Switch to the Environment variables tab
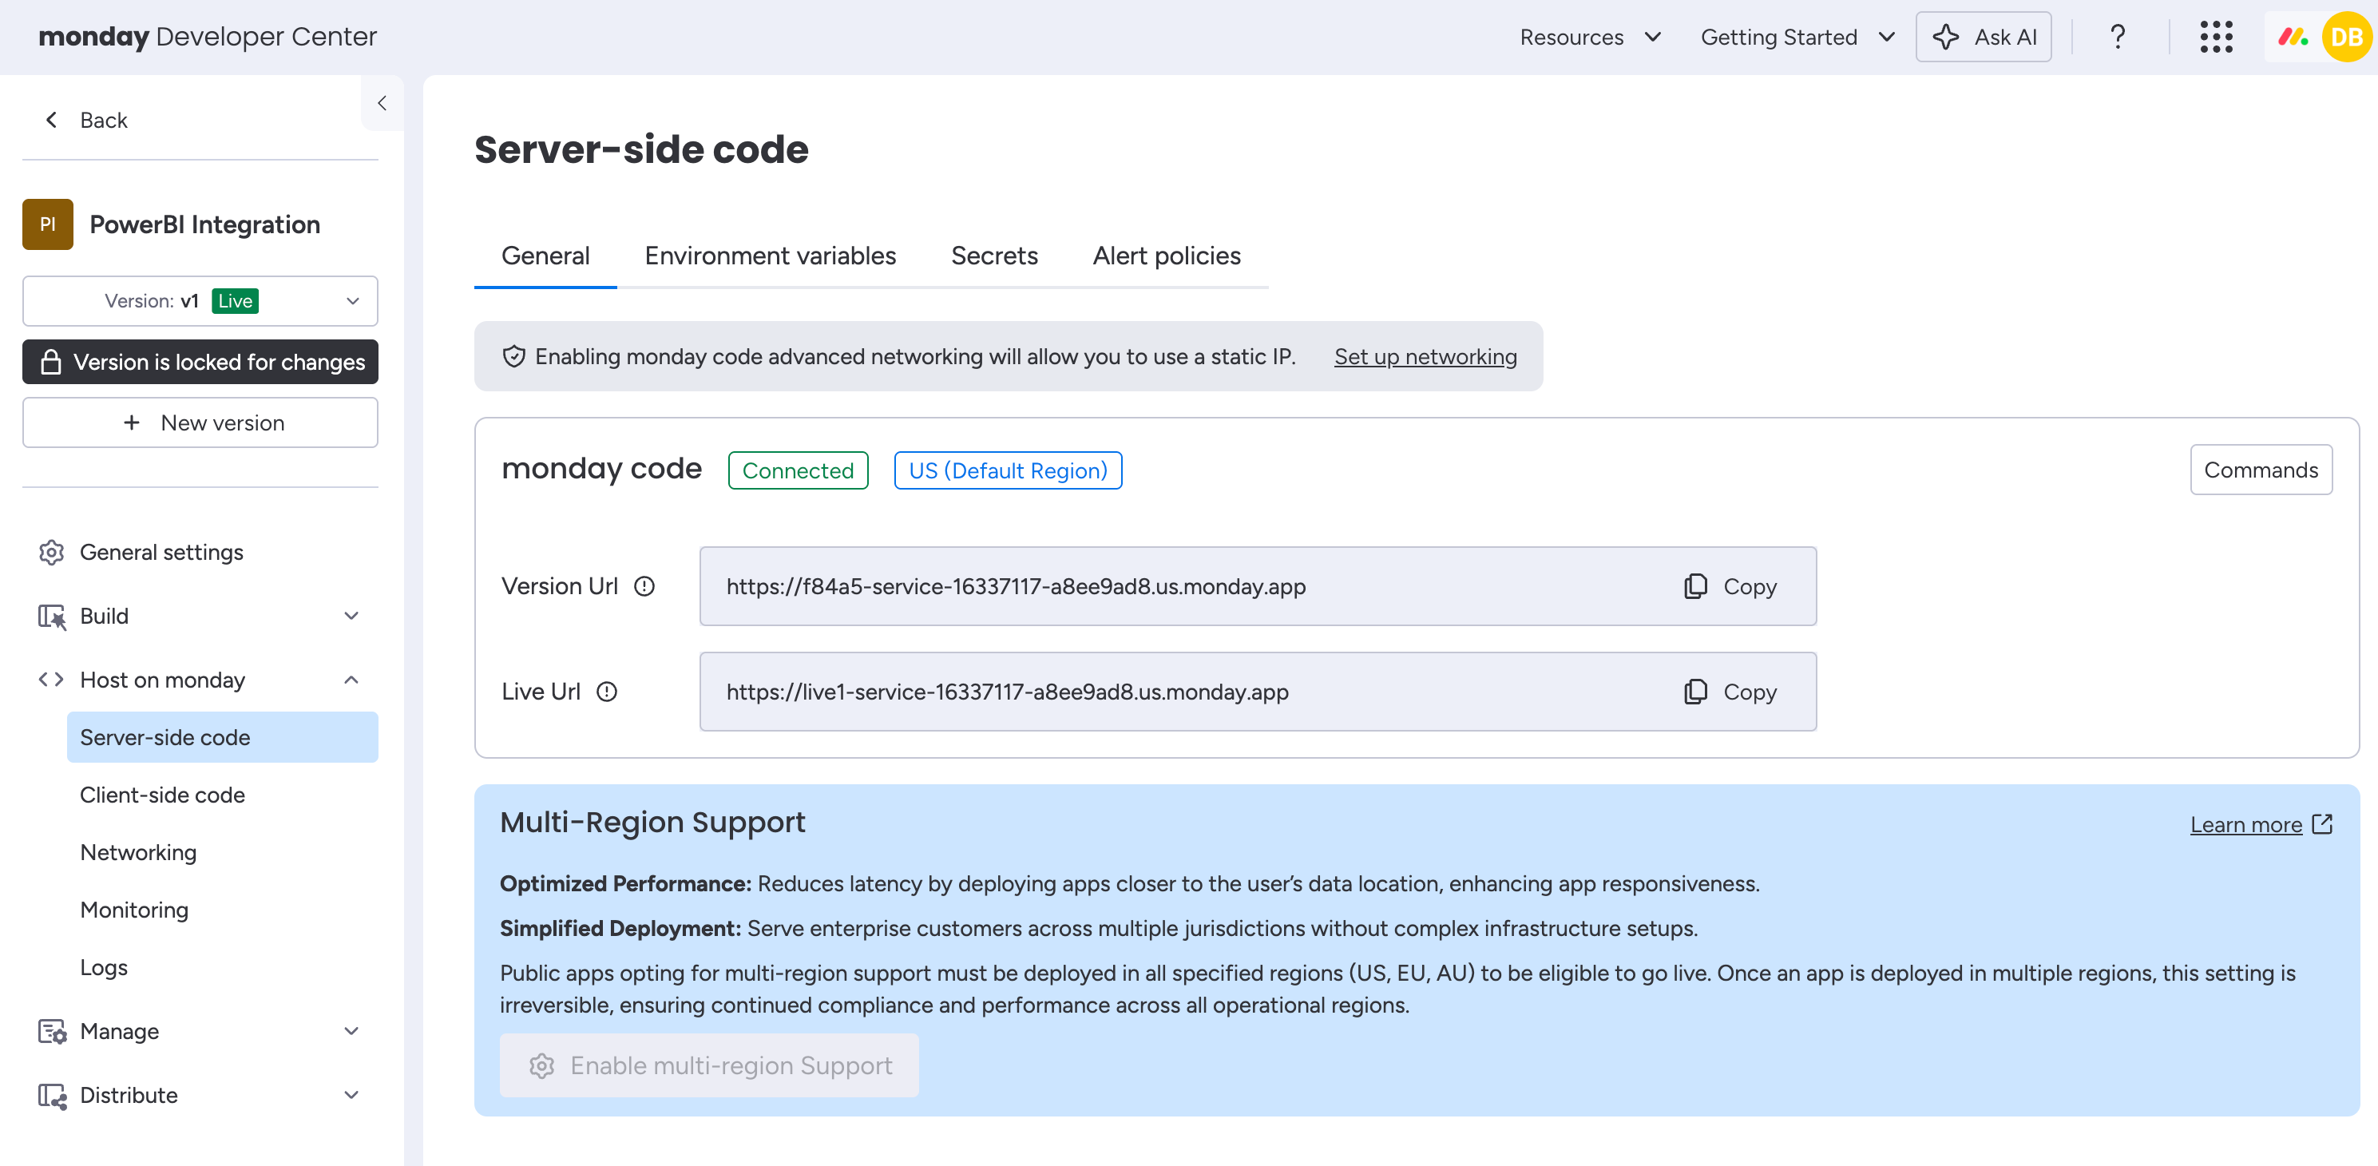 770,256
